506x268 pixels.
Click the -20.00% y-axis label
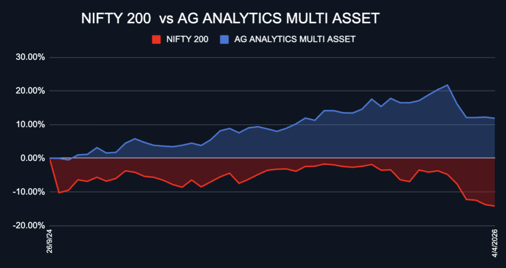30,226
